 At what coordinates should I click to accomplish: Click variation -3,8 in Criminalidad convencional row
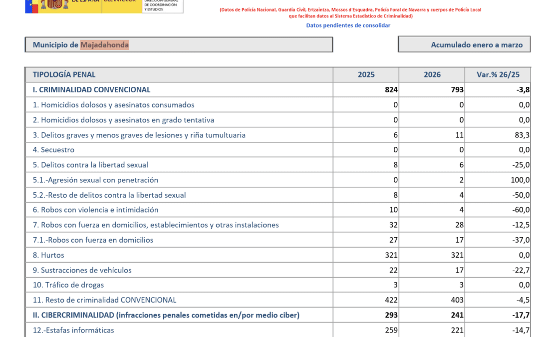click(x=523, y=90)
